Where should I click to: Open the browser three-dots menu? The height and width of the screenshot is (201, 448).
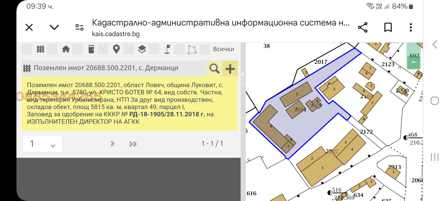pos(411,27)
